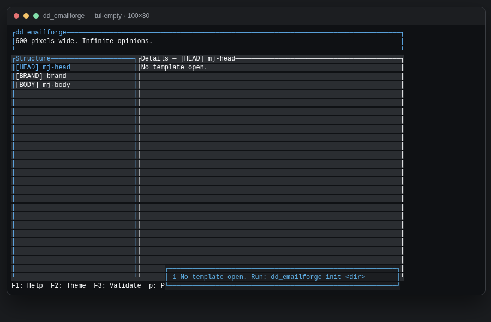Click the info icon in the toast notification
This screenshot has height=322, width=491.
tap(175, 277)
